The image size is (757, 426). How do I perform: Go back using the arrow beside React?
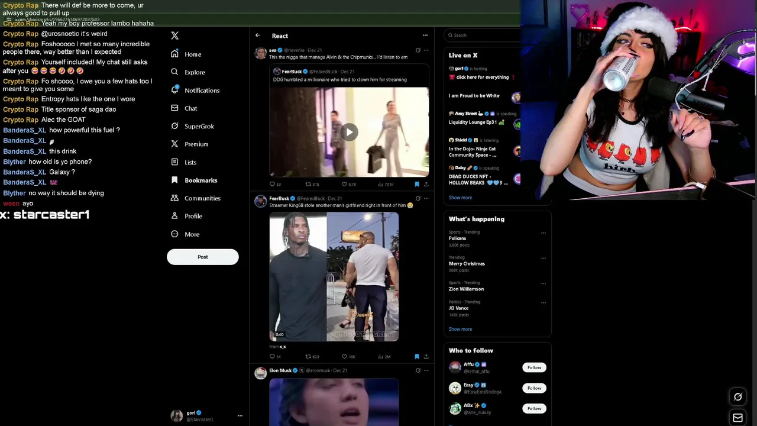pos(258,35)
